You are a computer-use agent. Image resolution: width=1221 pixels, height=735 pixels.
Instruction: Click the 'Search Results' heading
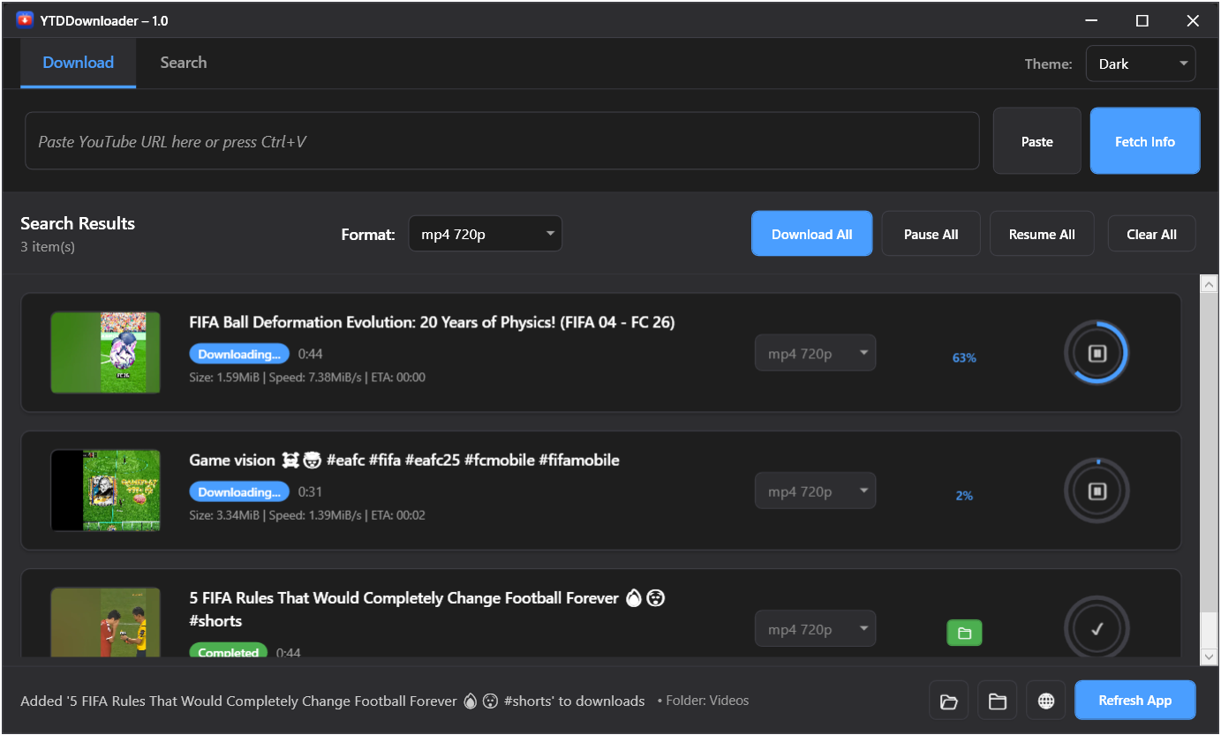click(78, 223)
